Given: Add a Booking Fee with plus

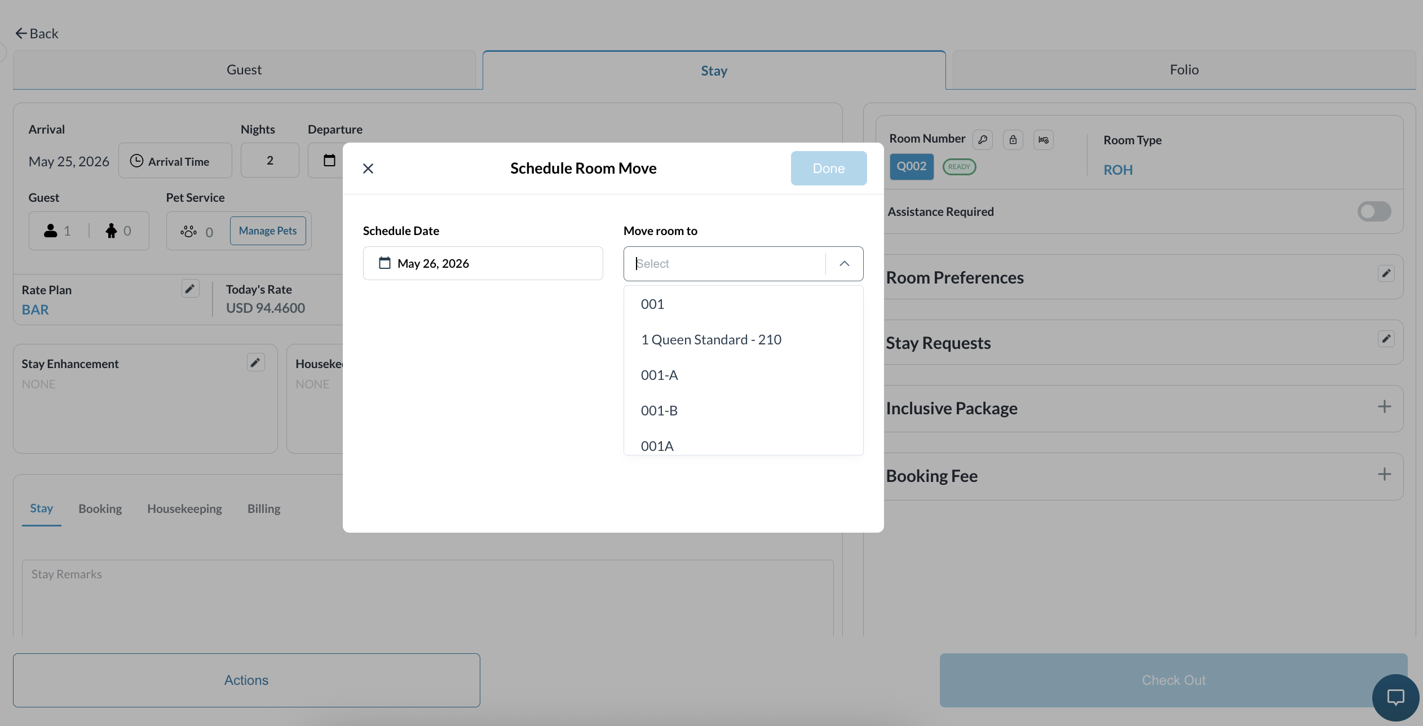Looking at the screenshot, I should 1385,474.
